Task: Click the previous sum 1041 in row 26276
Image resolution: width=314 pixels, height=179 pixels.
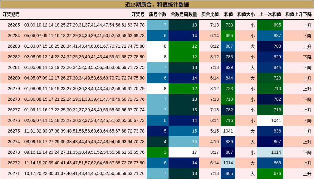Action: [x=270, y=120]
